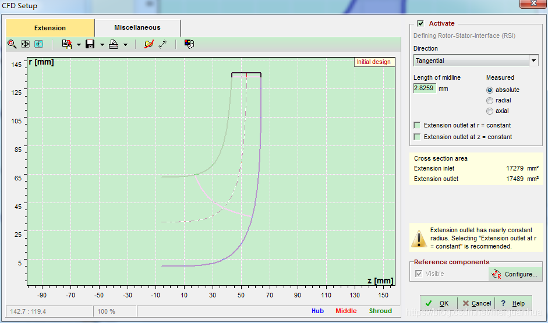Click the Initial design label in diagram
This screenshot has height=323, width=548.
(374, 62)
